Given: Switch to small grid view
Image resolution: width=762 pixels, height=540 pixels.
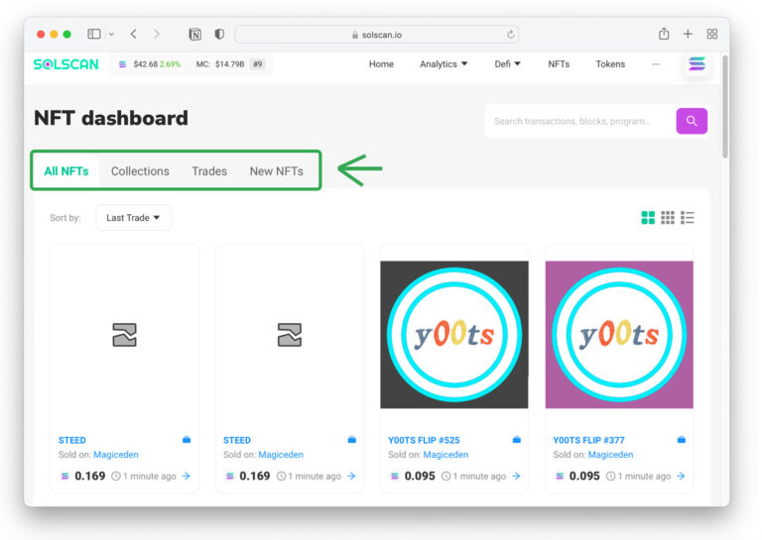Looking at the screenshot, I should pos(668,218).
